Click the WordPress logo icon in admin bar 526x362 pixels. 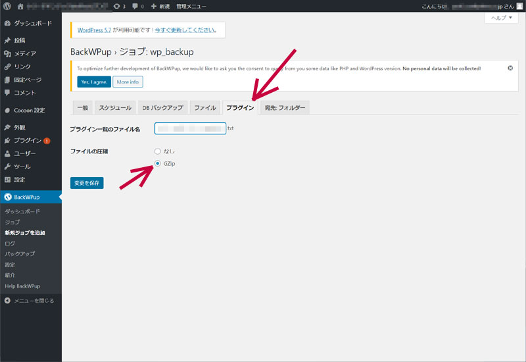7,6
